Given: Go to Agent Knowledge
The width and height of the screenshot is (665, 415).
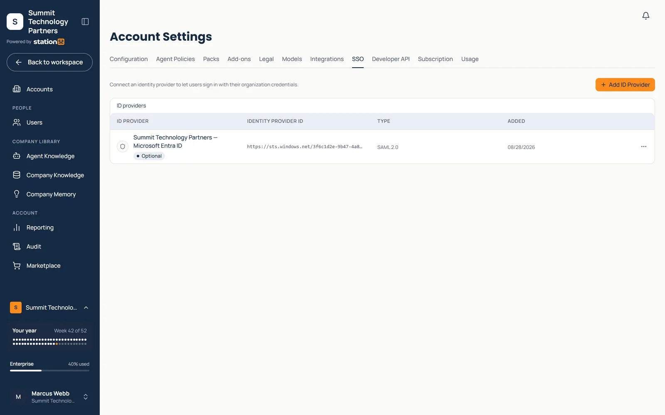Looking at the screenshot, I should [x=50, y=156].
